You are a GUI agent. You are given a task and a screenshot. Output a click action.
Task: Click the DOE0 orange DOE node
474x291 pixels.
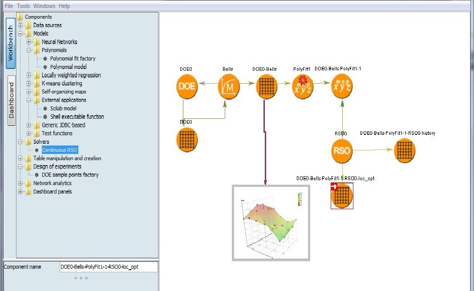(186, 86)
